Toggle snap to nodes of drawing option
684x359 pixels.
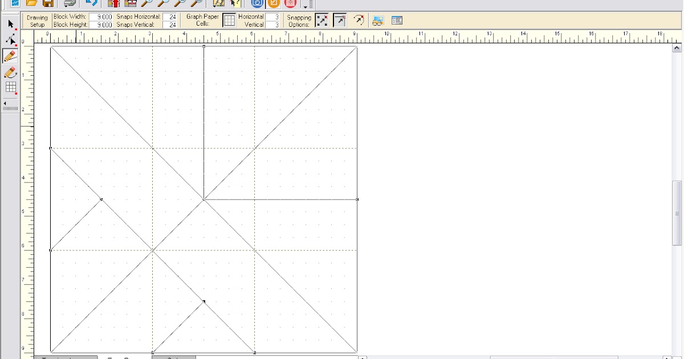click(340, 21)
